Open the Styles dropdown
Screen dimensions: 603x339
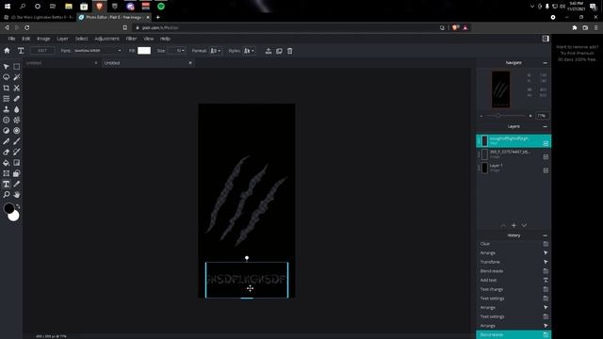(x=249, y=51)
